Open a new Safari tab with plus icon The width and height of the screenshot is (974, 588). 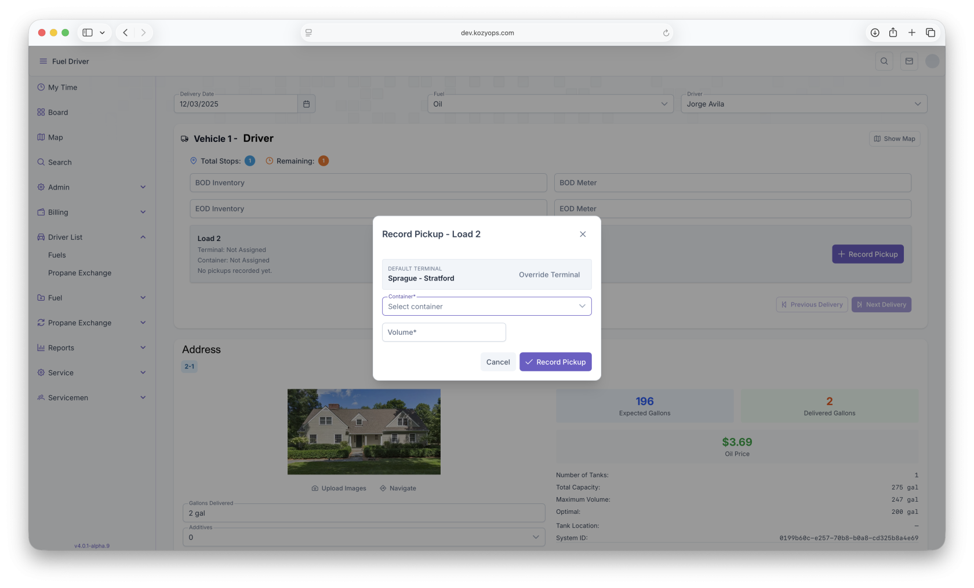[912, 33]
